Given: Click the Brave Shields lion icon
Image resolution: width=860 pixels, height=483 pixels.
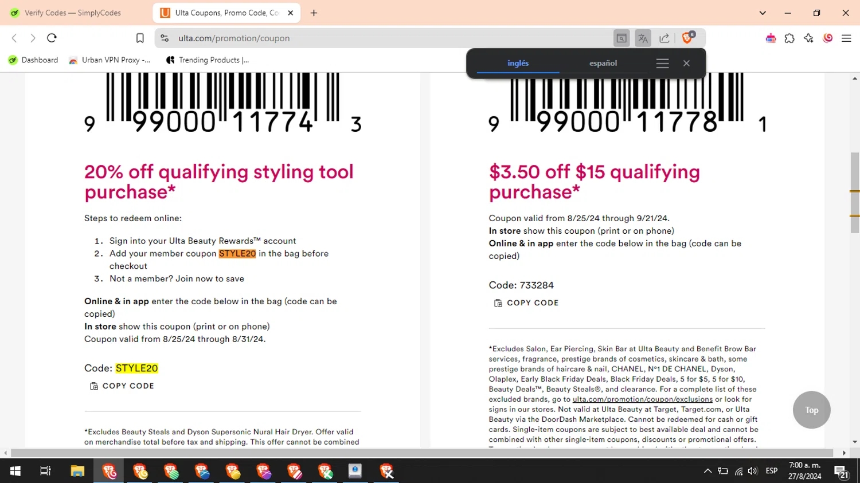Looking at the screenshot, I should pyautogui.click(x=687, y=38).
